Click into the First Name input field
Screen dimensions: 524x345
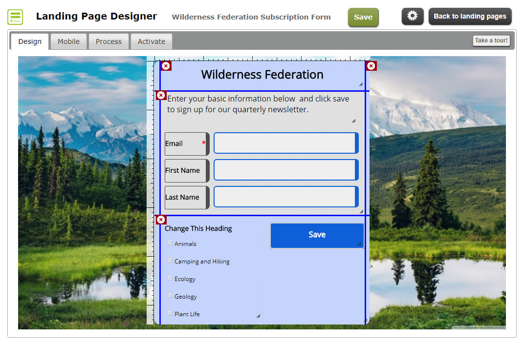click(x=286, y=170)
